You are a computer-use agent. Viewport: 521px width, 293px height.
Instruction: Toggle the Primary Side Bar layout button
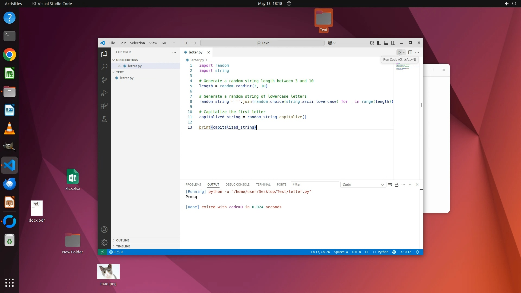pos(379,43)
